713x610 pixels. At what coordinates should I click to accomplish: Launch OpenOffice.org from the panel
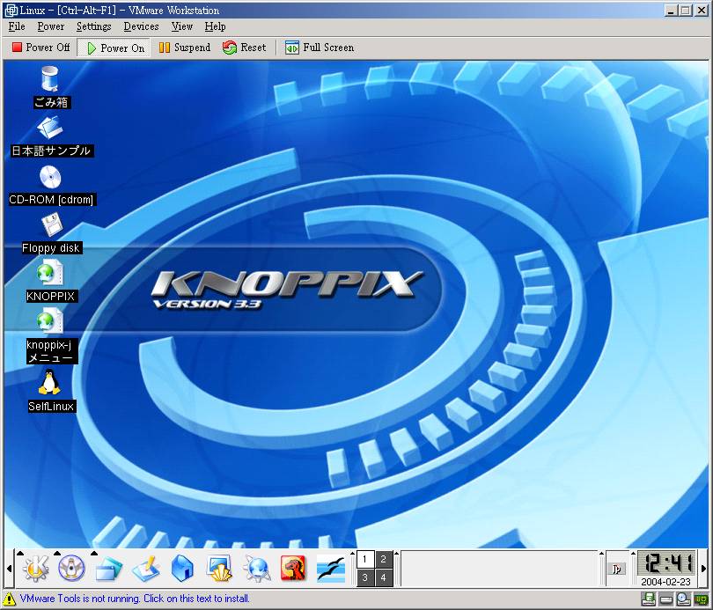(331, 568)
